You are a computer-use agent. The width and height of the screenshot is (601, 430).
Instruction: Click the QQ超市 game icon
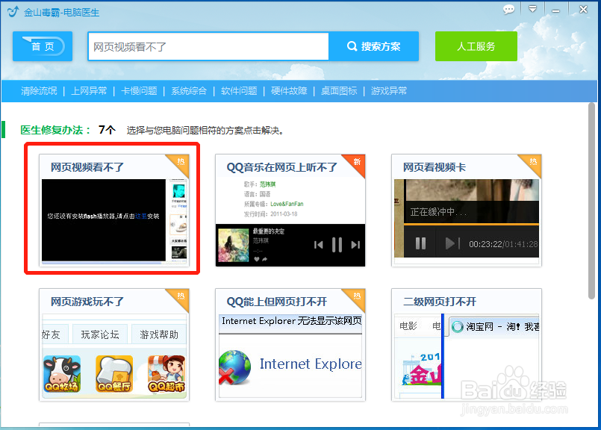pyautogui.click(x=166, y=374)
